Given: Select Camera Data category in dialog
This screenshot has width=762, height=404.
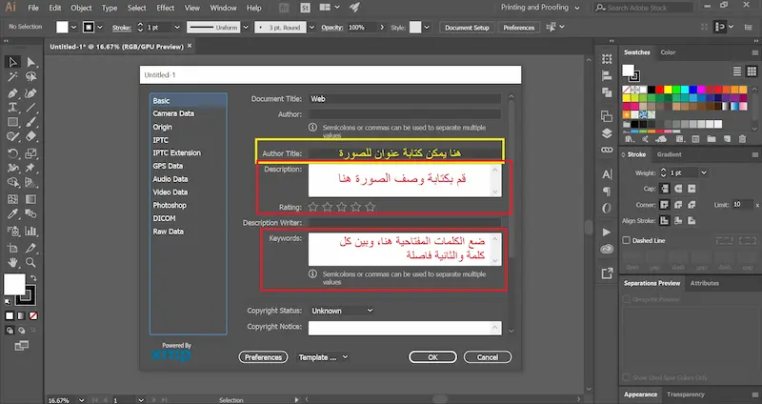Looking at the screenshot, I should [x=173, y=113].
